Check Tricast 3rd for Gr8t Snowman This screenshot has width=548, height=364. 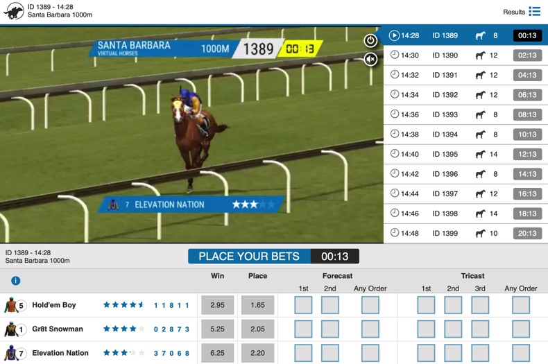pos(480,329)
